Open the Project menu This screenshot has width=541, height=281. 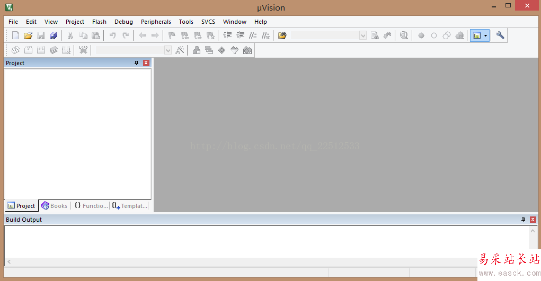(x=75, y=22)
